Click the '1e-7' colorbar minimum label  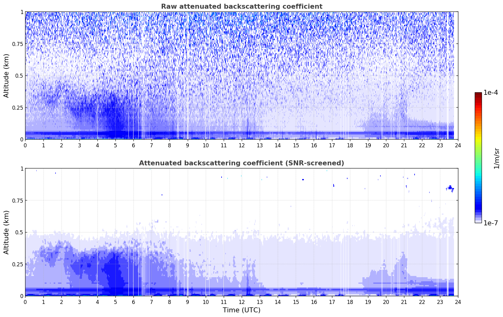(x=491, y=223)
